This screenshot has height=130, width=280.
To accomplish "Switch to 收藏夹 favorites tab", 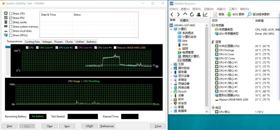I will coord(184,20).
